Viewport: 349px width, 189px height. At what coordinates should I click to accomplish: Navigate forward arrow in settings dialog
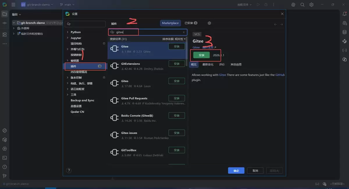pos(282,24)
